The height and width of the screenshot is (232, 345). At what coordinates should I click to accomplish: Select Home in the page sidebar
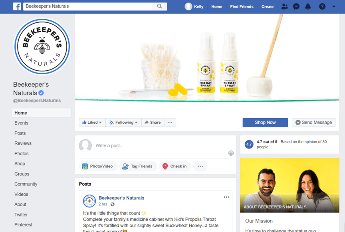coord(42,113)
